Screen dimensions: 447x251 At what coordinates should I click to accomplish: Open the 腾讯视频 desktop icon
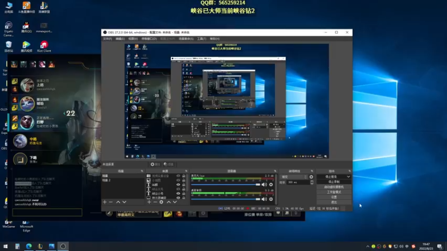click(x=26, y=47)
